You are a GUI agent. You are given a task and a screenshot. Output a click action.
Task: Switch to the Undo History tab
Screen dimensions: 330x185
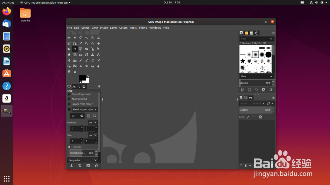click(x=79, y=87)
